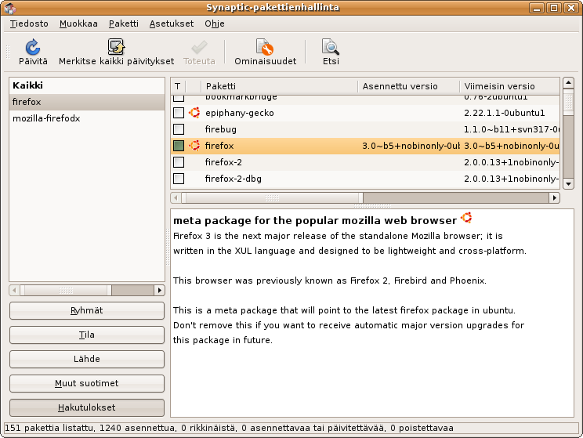The width and height of the screenshot is (583, 438).
Task: Click Ubuntu logo beside package description title
Action: pyautogui.click(x=466, y=218)
